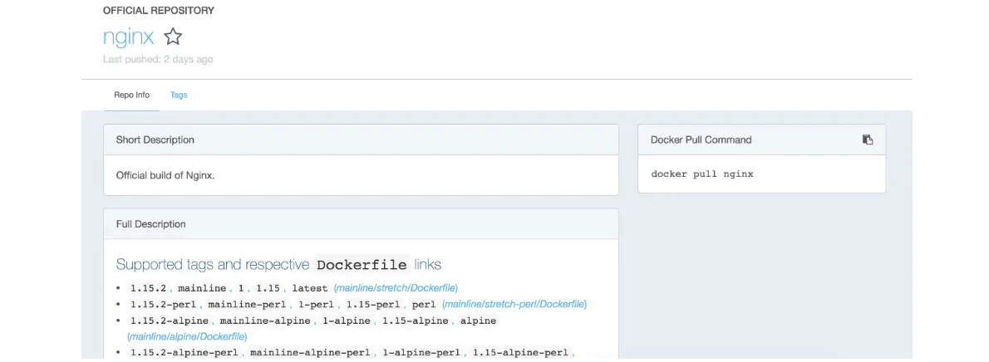Click the '1-alpine' tag text

click(x=347, y=321)
